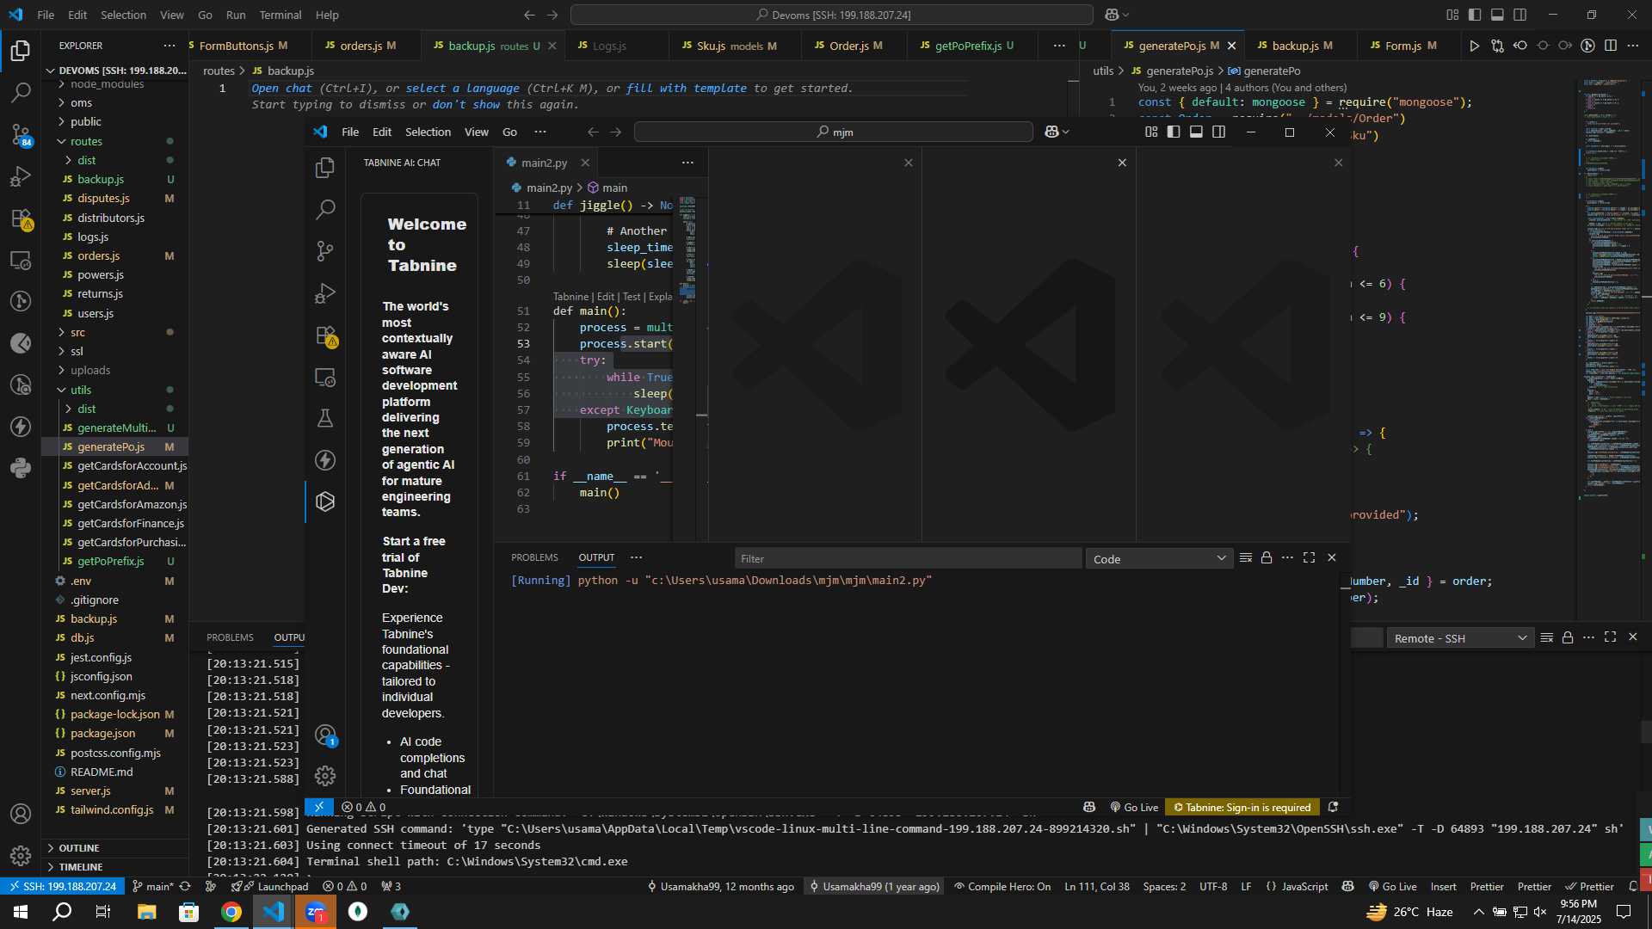Screen dimensions: 1652x929
Task: Open Selection menu in mjm window
Action: [428, 132]
